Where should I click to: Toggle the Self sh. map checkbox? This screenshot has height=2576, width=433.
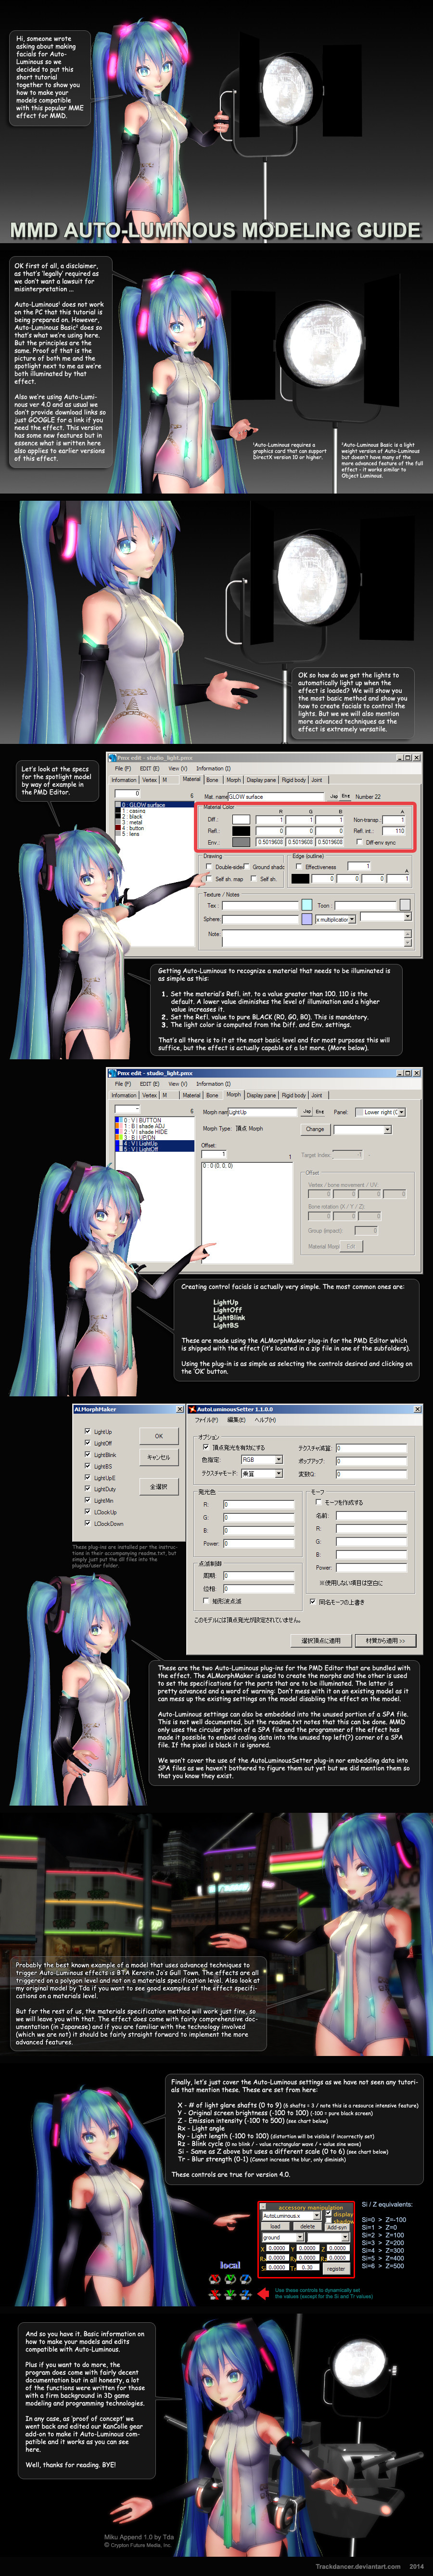point(209,879)
